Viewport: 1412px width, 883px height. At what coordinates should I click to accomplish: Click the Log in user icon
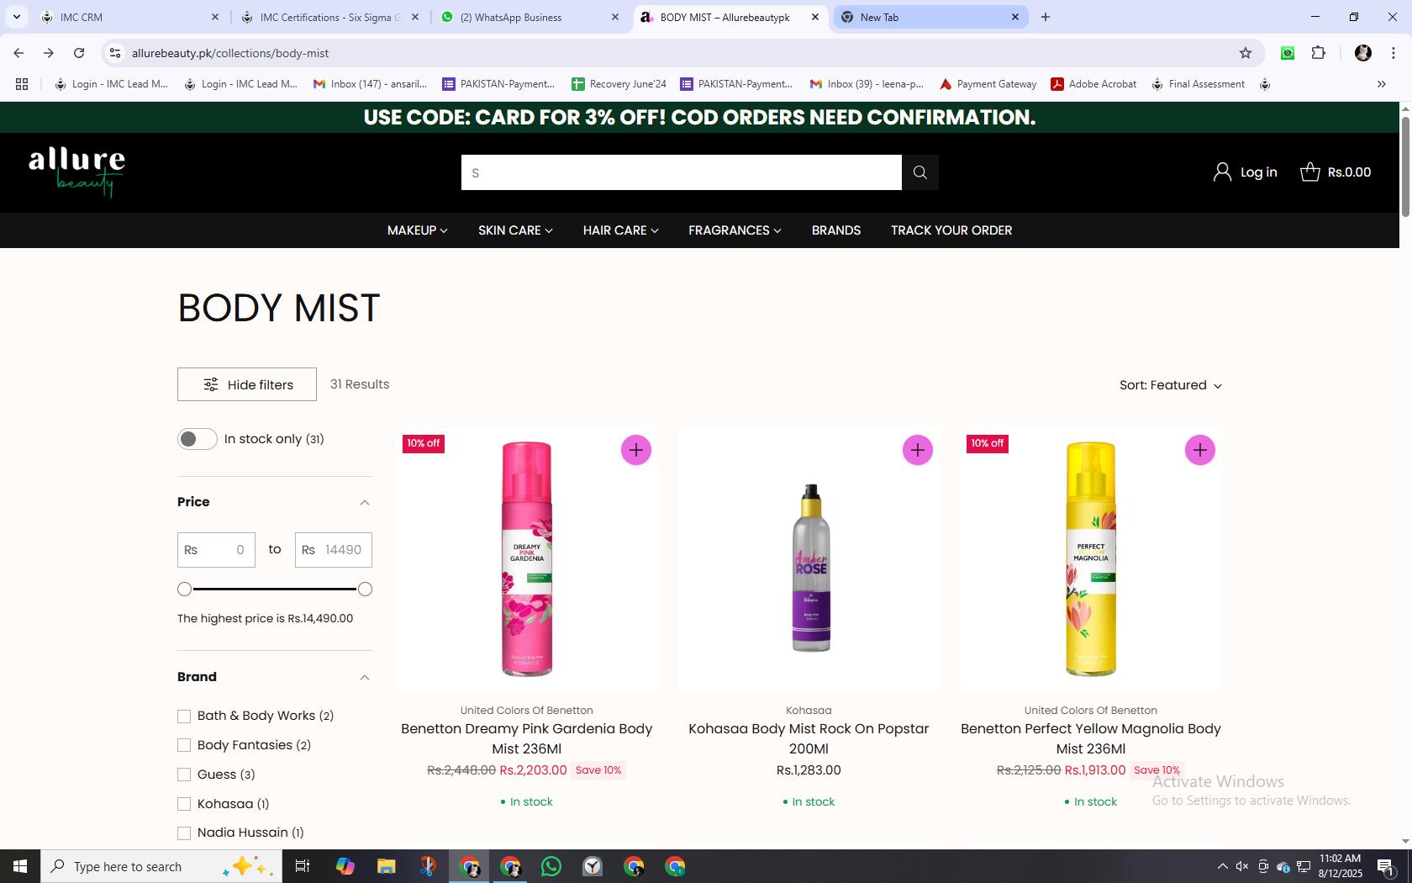(1222, 172)
